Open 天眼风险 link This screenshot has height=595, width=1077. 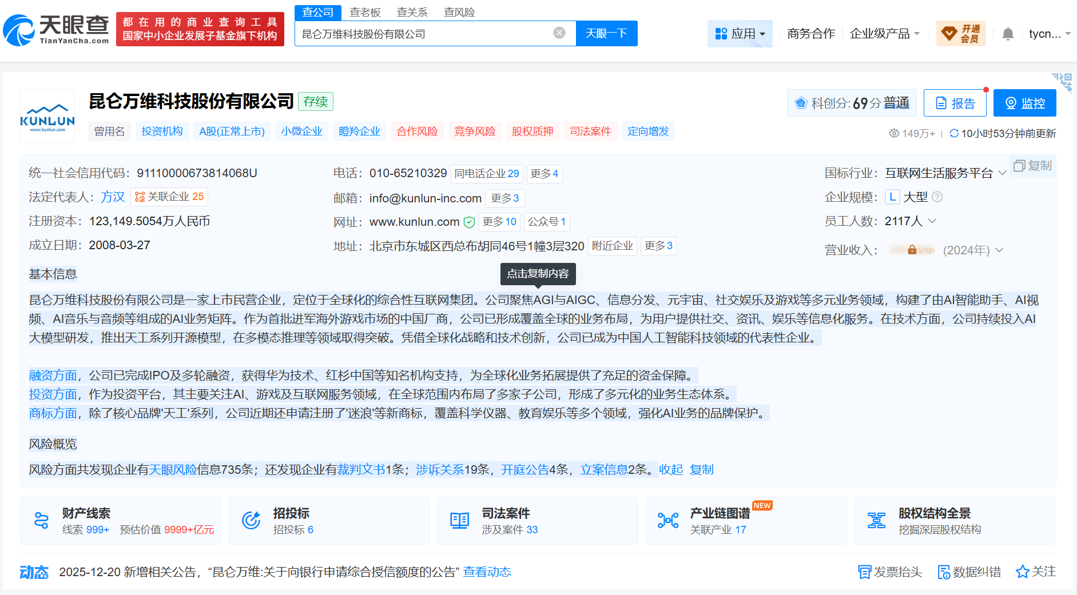[x=173, y=470]
